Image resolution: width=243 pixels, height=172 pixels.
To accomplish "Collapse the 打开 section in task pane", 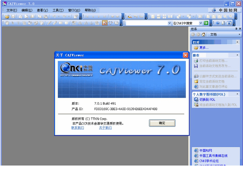I will 237,42.
